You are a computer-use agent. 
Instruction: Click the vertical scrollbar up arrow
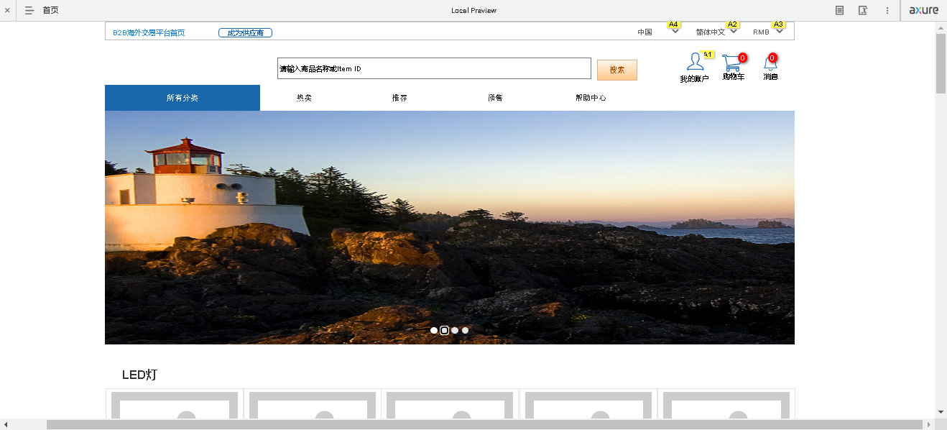[941, 27]
